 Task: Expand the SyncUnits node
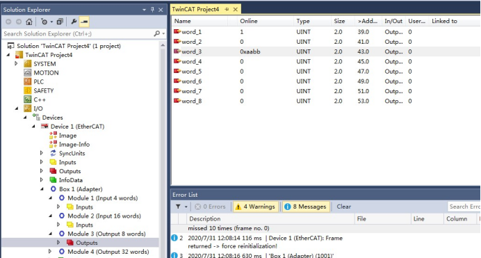42,153
